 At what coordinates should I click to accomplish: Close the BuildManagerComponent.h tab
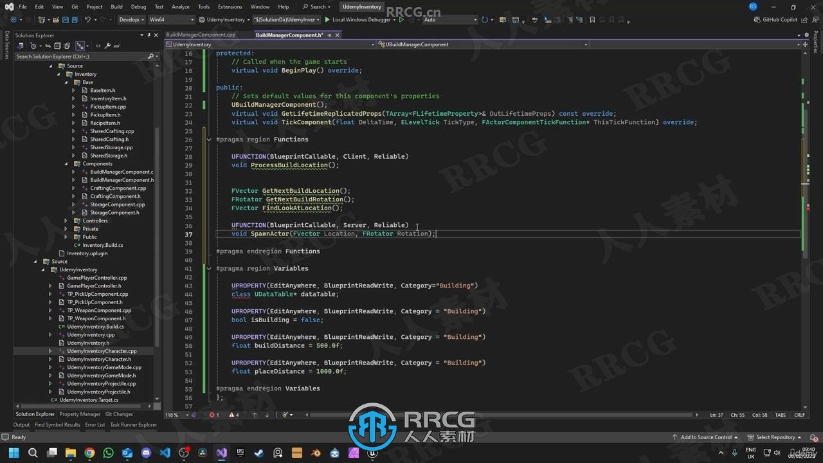[x=337, y=35]
